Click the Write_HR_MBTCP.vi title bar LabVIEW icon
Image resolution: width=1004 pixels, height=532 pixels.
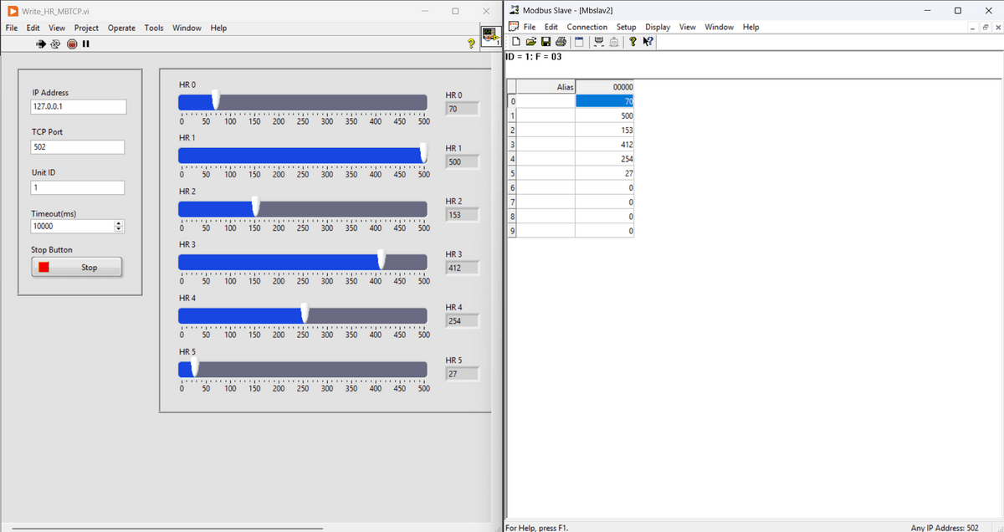[13, 10]
